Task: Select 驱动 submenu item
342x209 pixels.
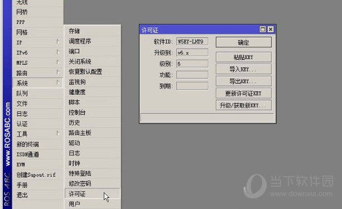Action: pos(93,143)
